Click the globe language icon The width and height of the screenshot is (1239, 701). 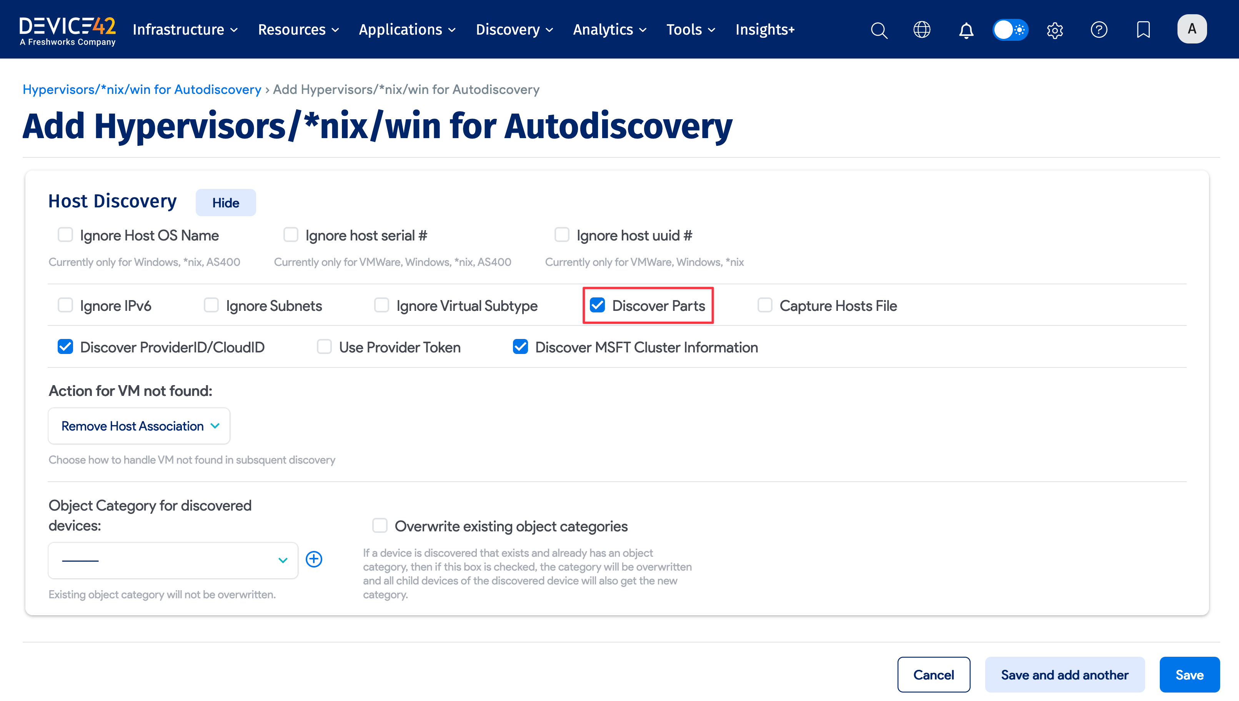(x=922, y=30)
